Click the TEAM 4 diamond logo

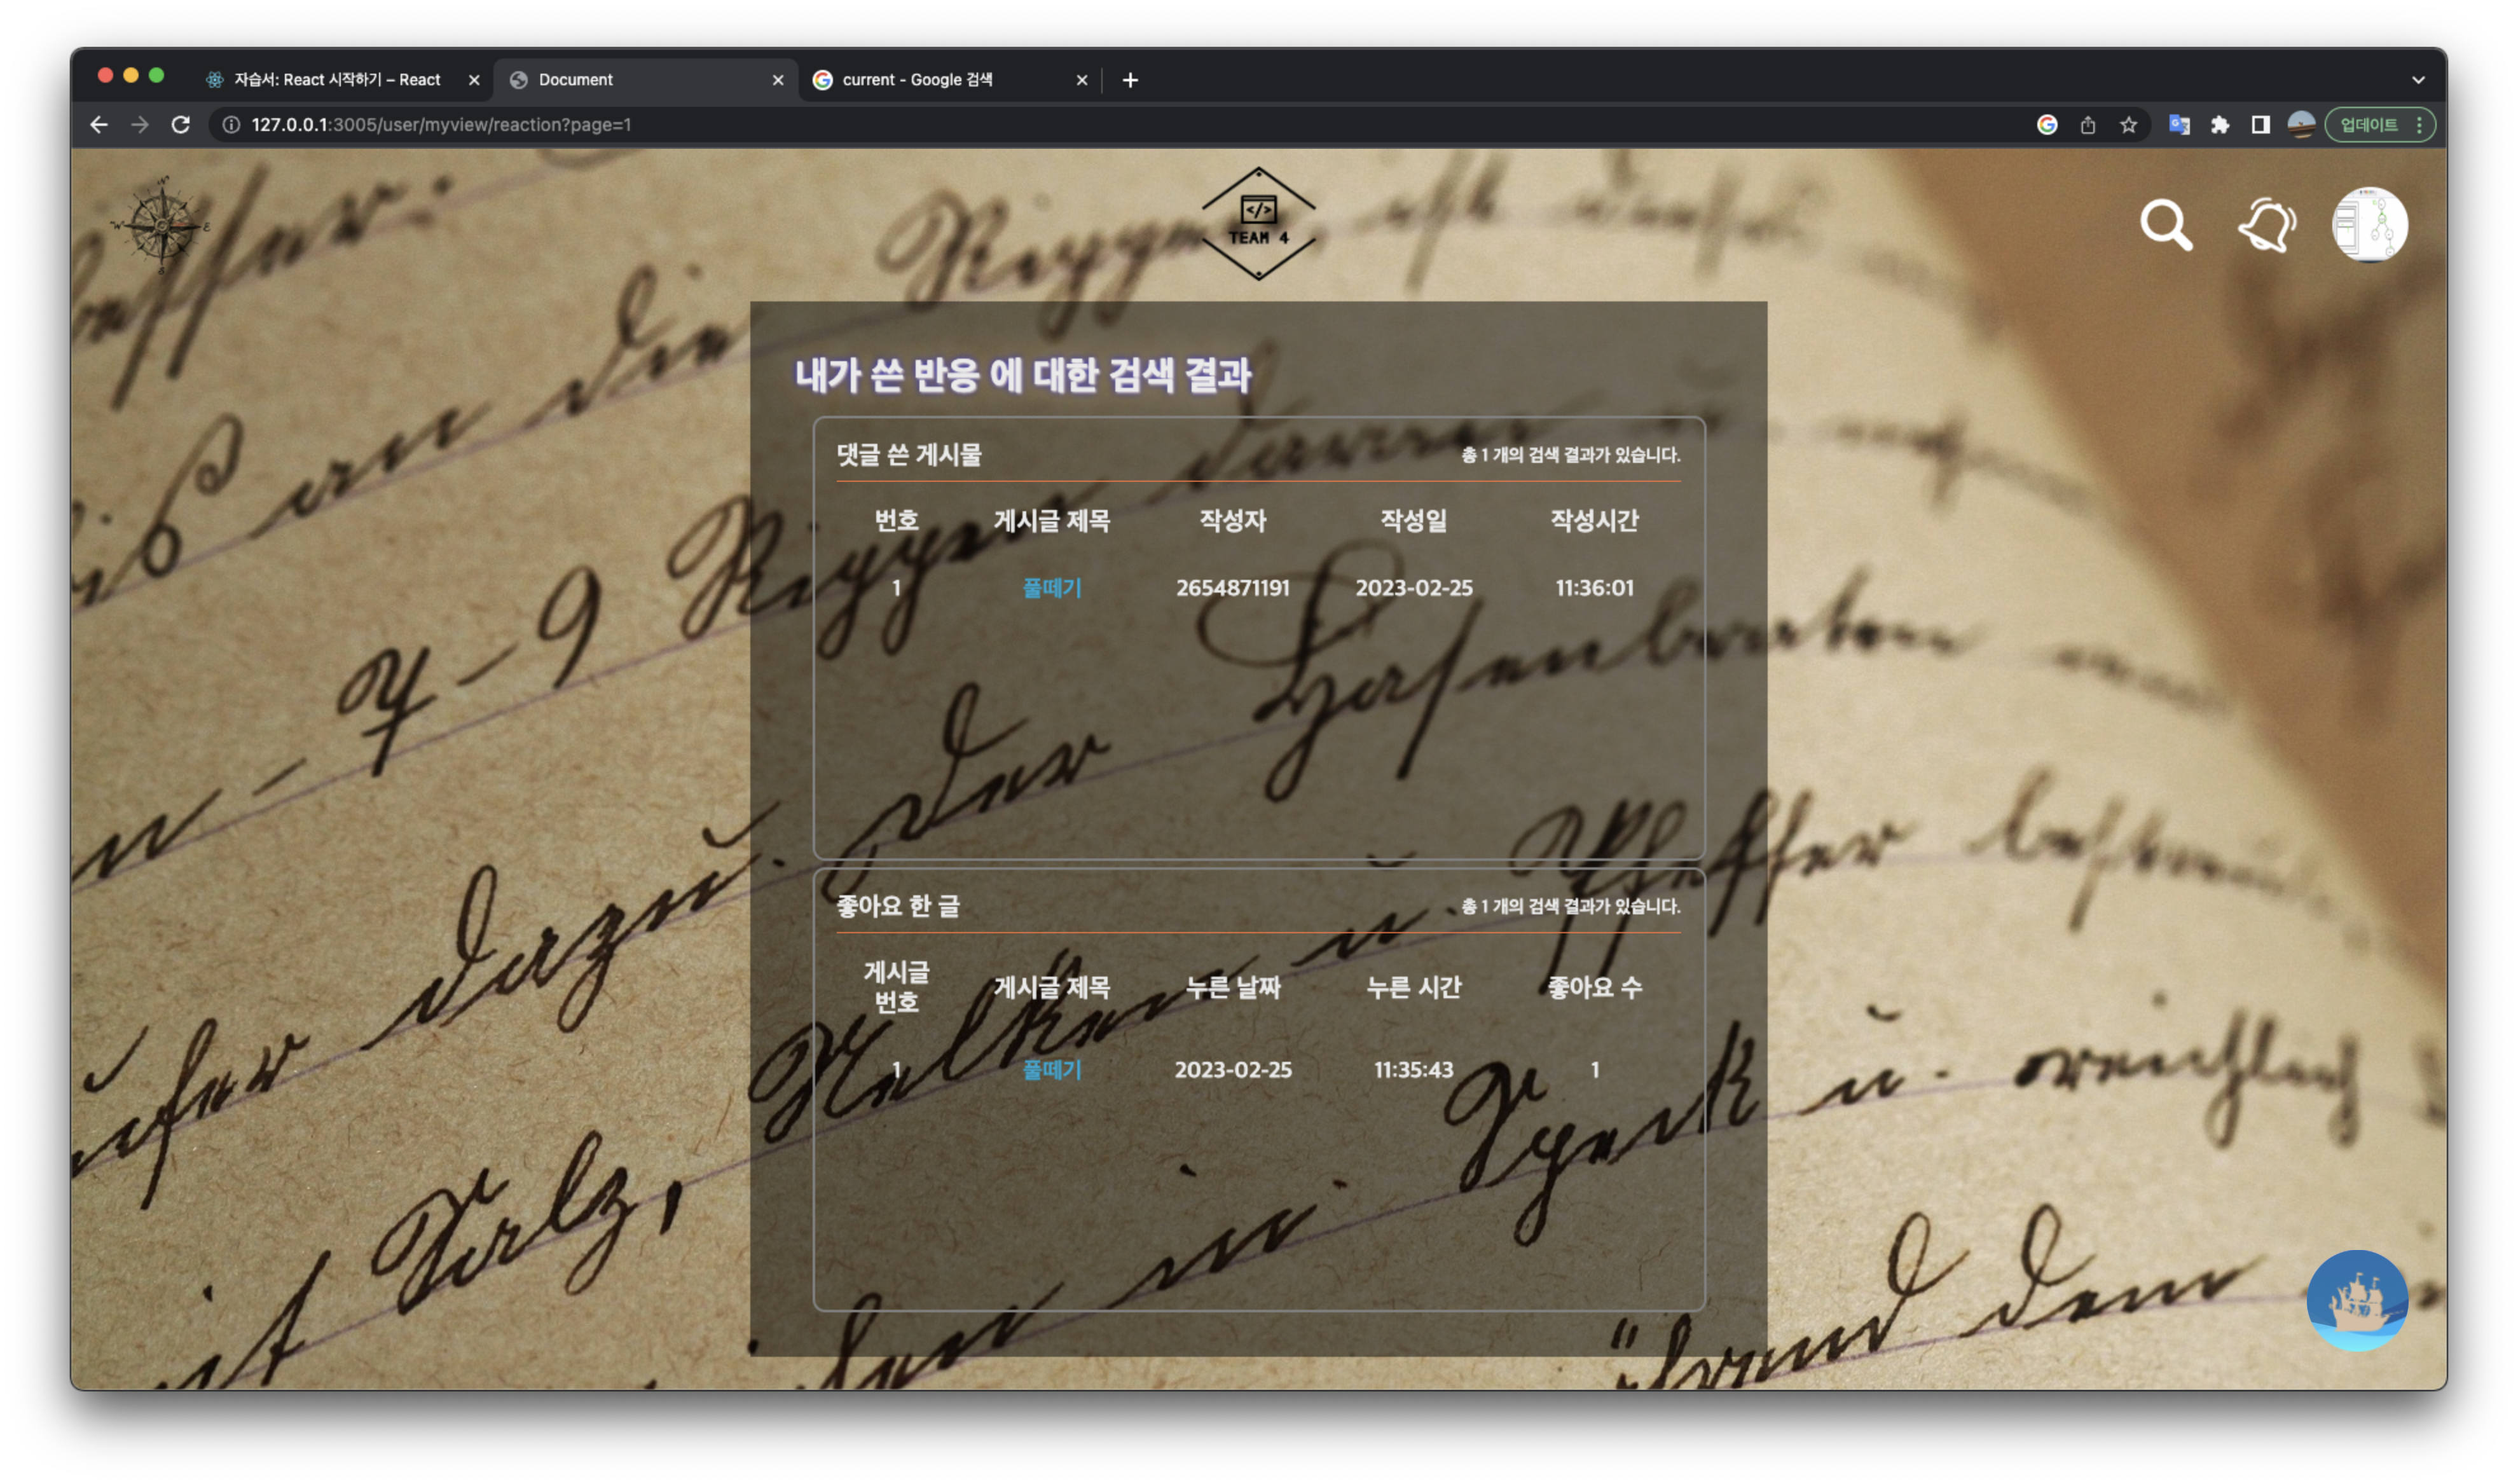click(x=1258, y=224)
